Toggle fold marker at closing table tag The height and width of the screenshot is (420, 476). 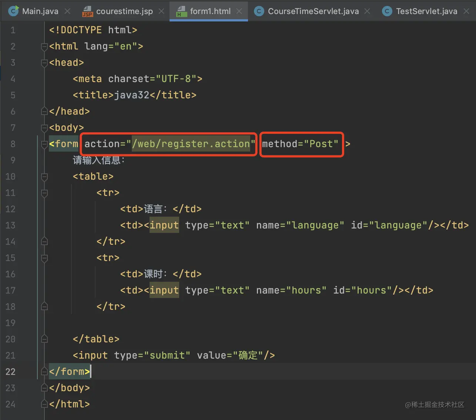click(x=44, y=339)
